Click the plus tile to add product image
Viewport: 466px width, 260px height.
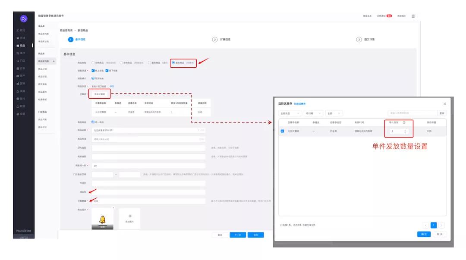coord(129,219)
